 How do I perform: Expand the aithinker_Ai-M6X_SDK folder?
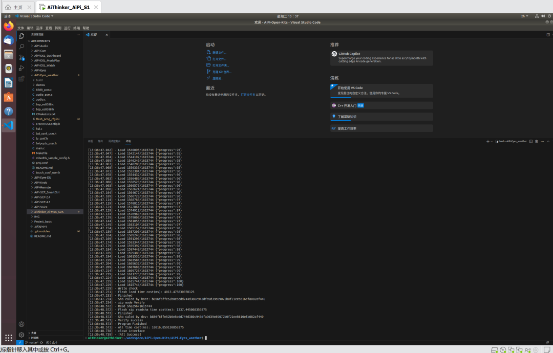pos(49,211)
